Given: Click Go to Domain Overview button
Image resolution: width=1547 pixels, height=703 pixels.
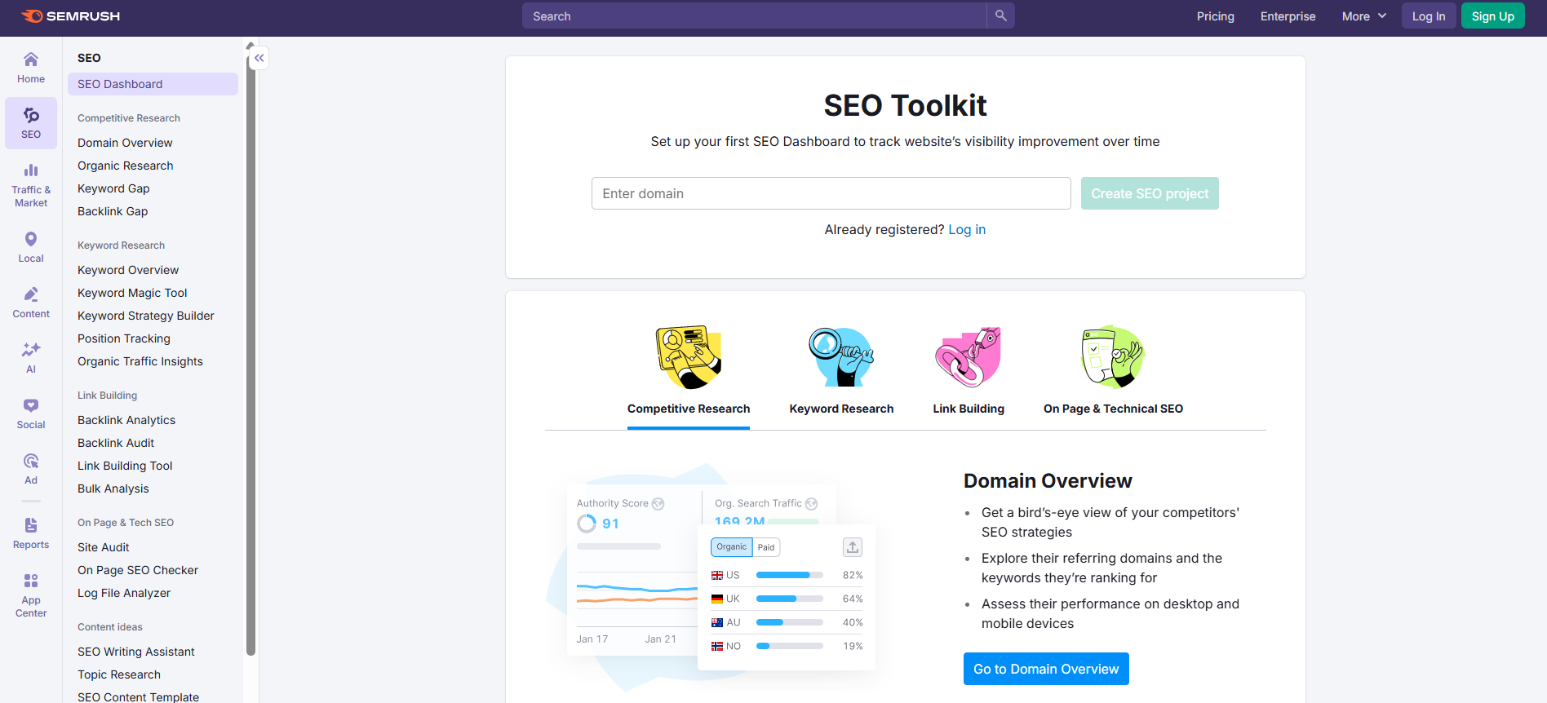Looking at the screenshot, I should 1046,669.
